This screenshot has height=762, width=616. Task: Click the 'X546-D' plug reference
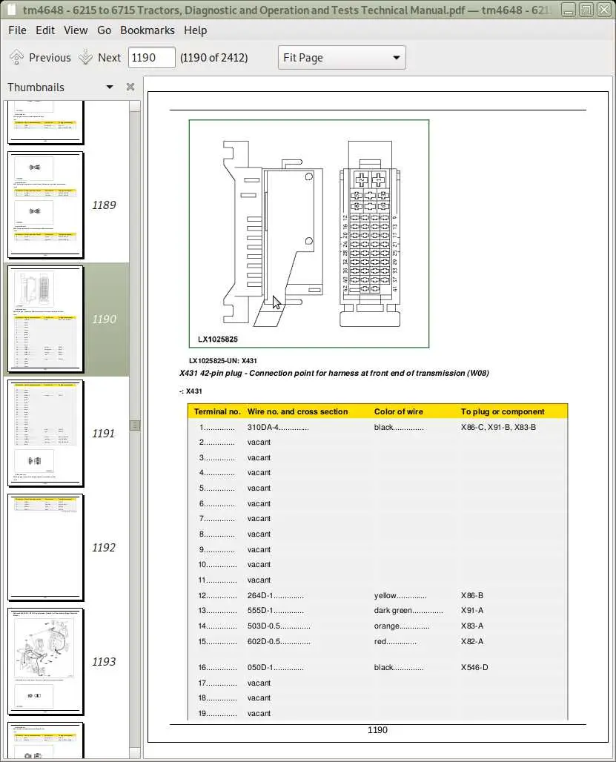pyautogui.click(x=474, y=667)
